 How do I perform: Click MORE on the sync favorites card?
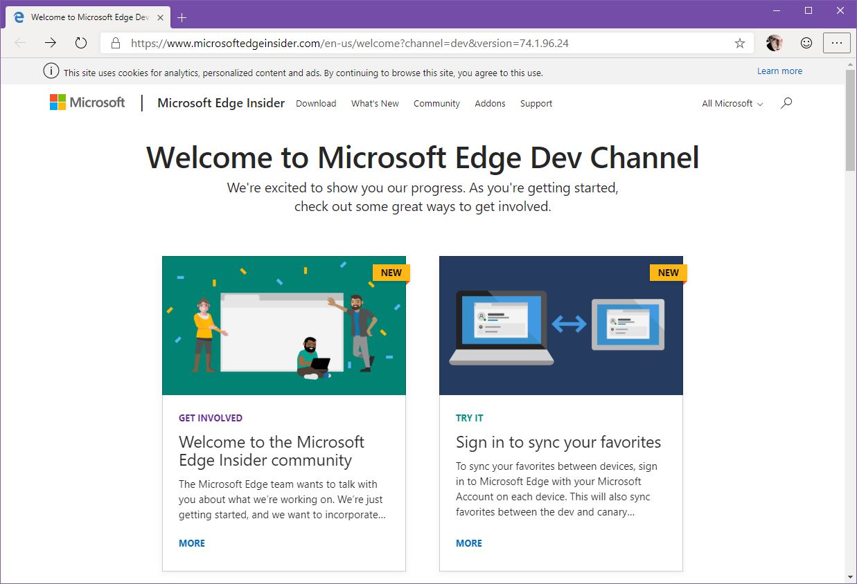[x=469, y=543]
